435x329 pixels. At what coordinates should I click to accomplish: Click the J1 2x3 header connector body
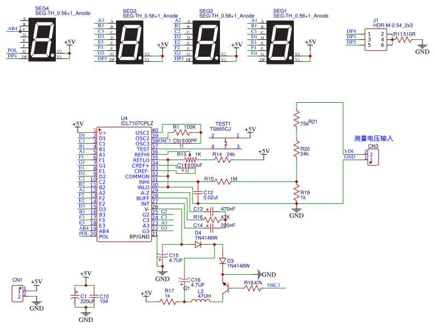pos(375,40)
